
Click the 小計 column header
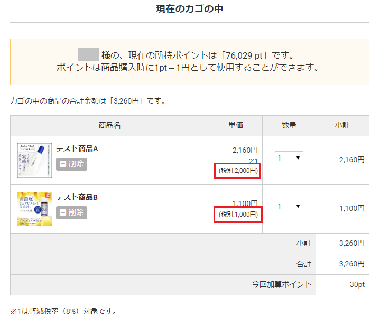coord(342,126)
